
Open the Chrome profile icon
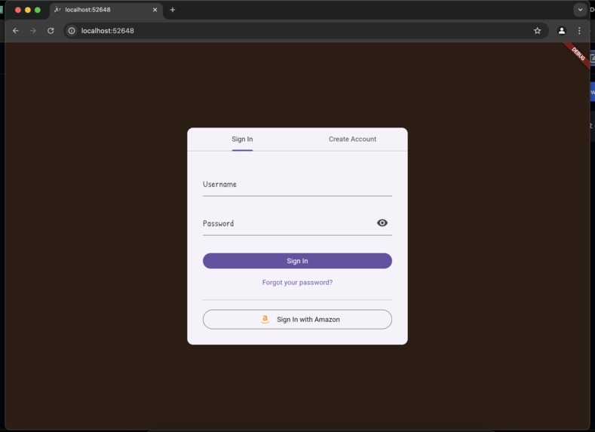pyautogui.click(x=562, y=31)
